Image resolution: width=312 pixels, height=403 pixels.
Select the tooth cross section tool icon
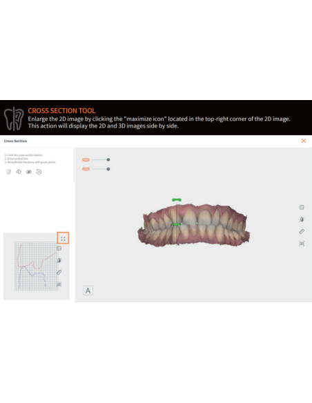click(x=8, y=172)
